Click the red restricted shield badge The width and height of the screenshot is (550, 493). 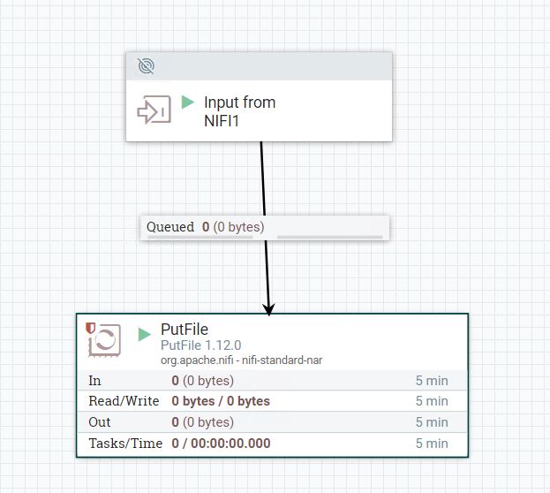(91, 328)
